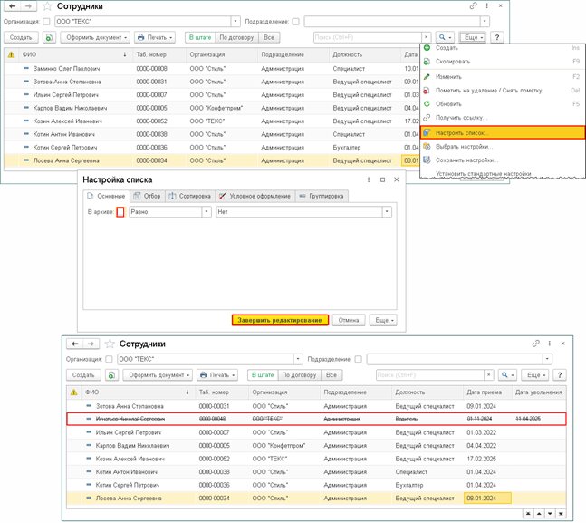This screenshot has height=523, width=586.
Task: Select Лосева Анна Сергеевна row in bottom table
Action: pos(316,499)
